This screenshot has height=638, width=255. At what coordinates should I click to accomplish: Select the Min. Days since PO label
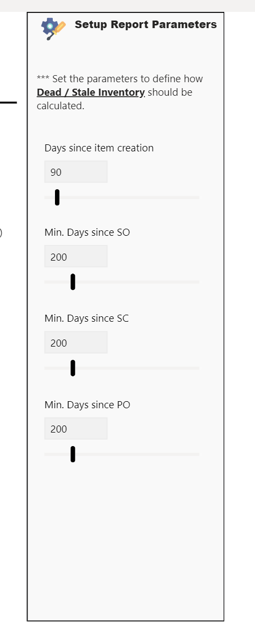pos(87,405)
